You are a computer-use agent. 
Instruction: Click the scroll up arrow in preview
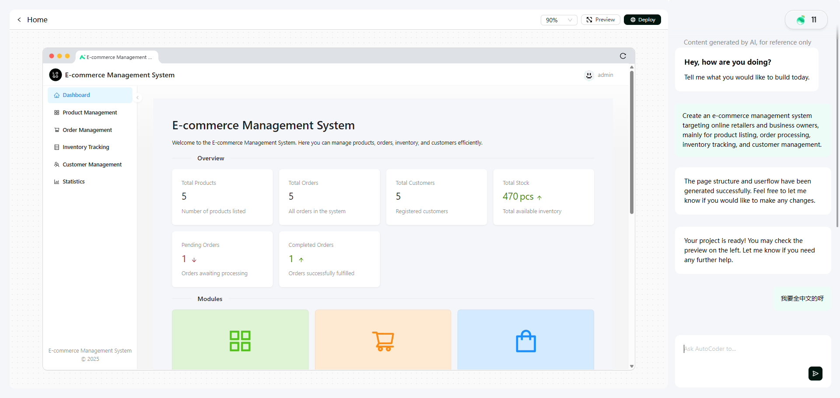(x=632, y=67)
